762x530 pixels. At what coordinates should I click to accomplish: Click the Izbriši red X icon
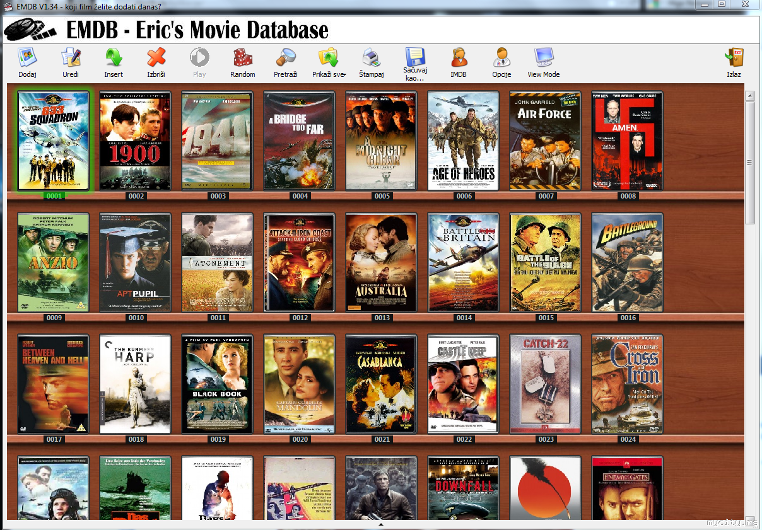point(156,57)
